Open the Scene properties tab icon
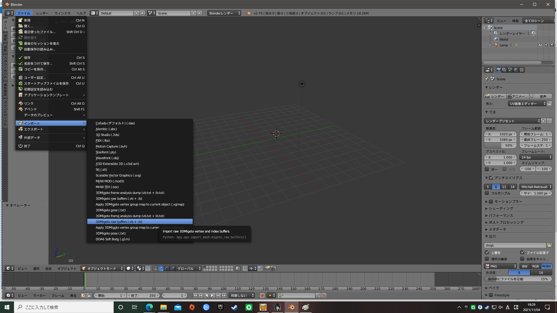The image size is (557, 313). (x=510, y=70)
